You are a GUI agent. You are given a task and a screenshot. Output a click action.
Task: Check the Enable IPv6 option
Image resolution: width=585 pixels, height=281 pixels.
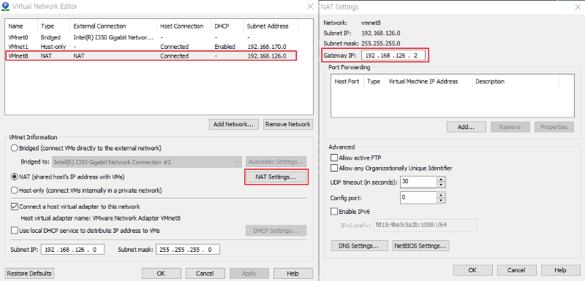click(334, 212)
